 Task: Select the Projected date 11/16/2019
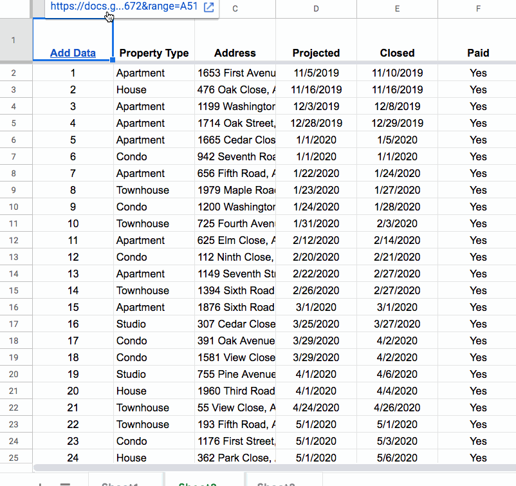coord(316,90)
